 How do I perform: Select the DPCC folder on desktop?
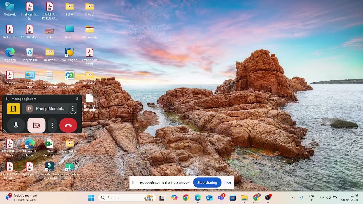89,9
